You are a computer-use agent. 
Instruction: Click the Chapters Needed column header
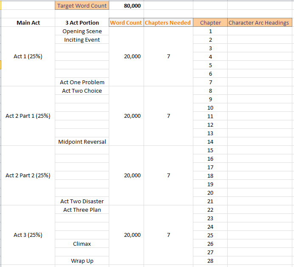pos(168,23)
